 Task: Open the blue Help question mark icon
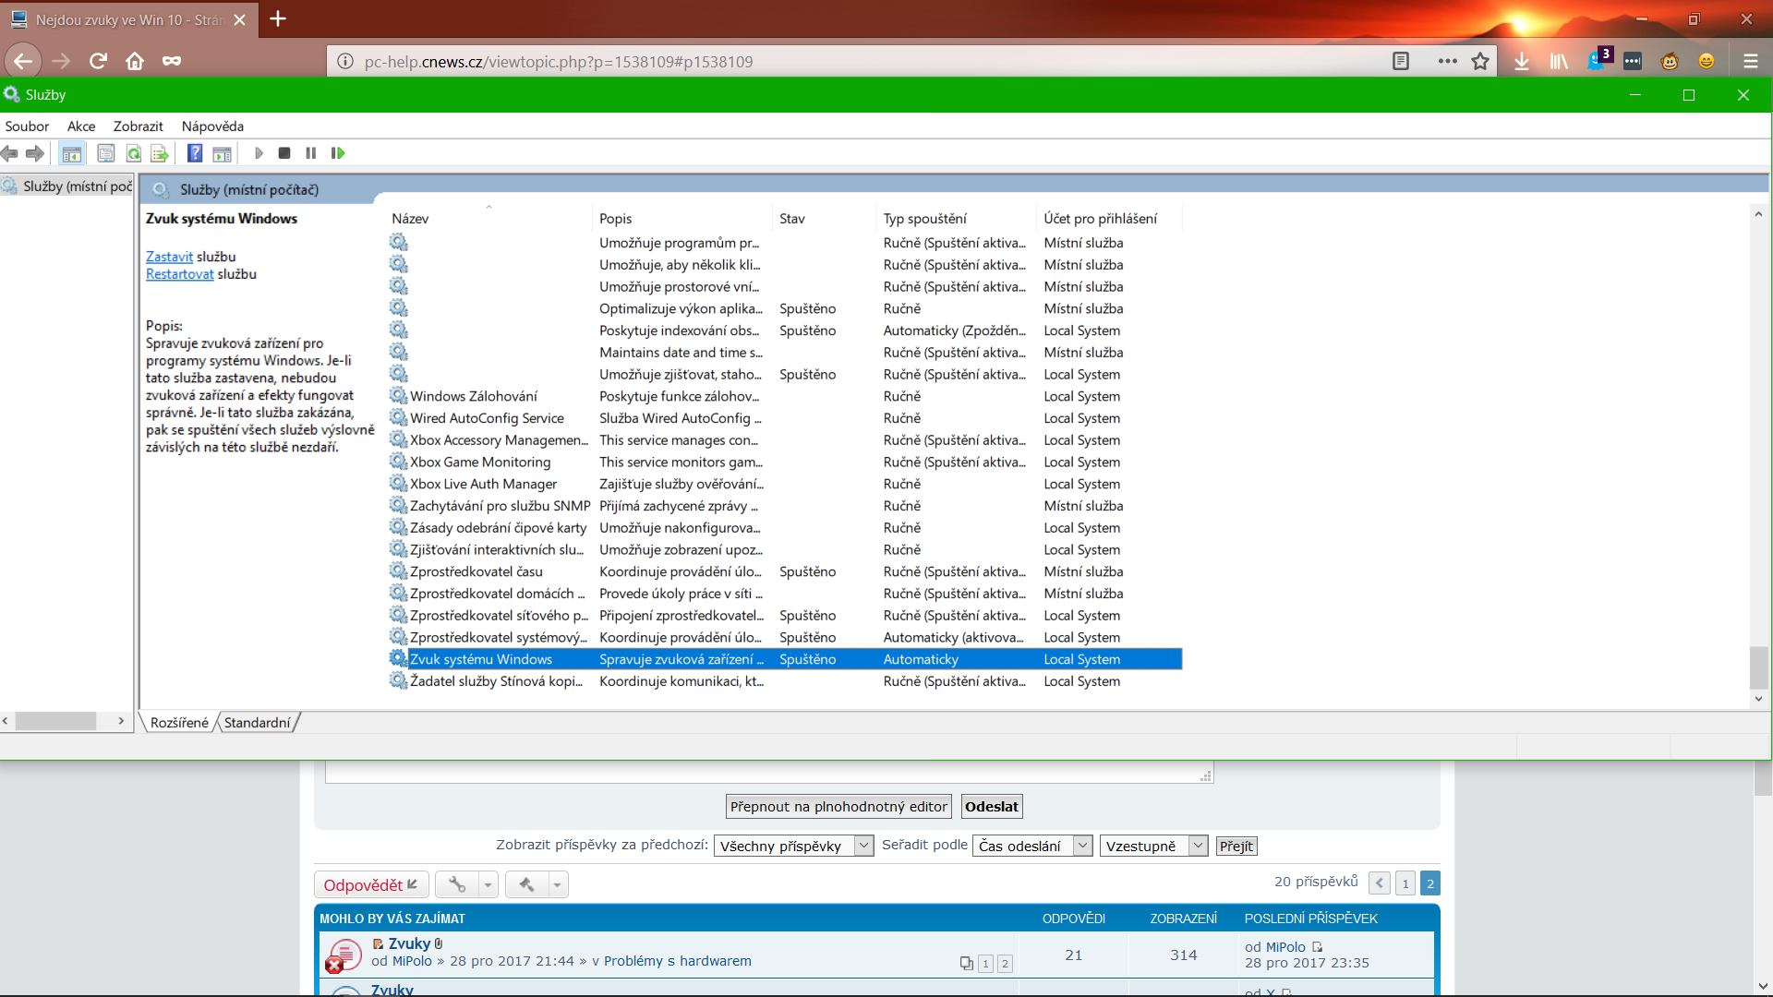point(195,153)
